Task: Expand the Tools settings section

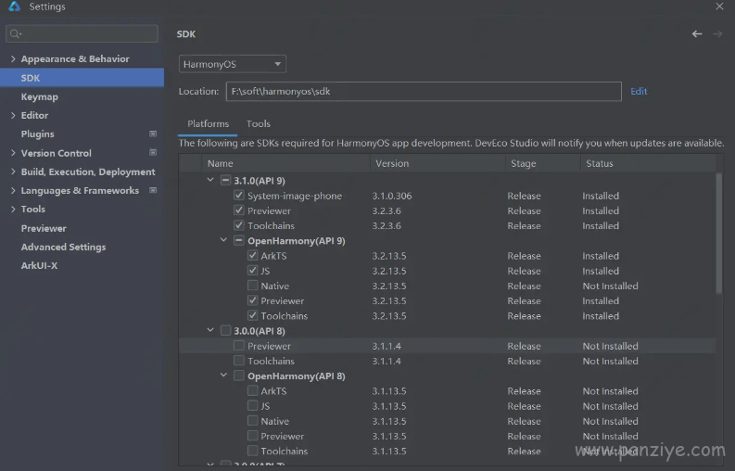Action: (x=13, y=210)
